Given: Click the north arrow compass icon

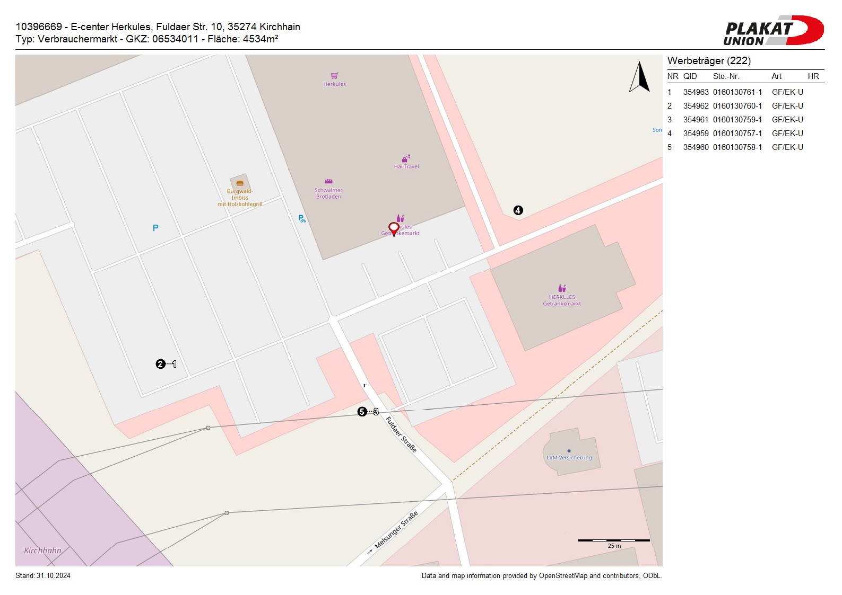Looking at the screenshot, I should pyautogui.click(x=640, y=77).
